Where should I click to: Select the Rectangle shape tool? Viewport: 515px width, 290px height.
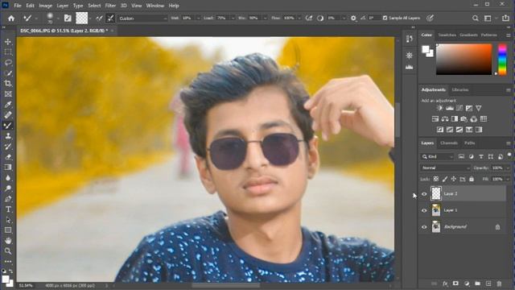pos(8,230)
